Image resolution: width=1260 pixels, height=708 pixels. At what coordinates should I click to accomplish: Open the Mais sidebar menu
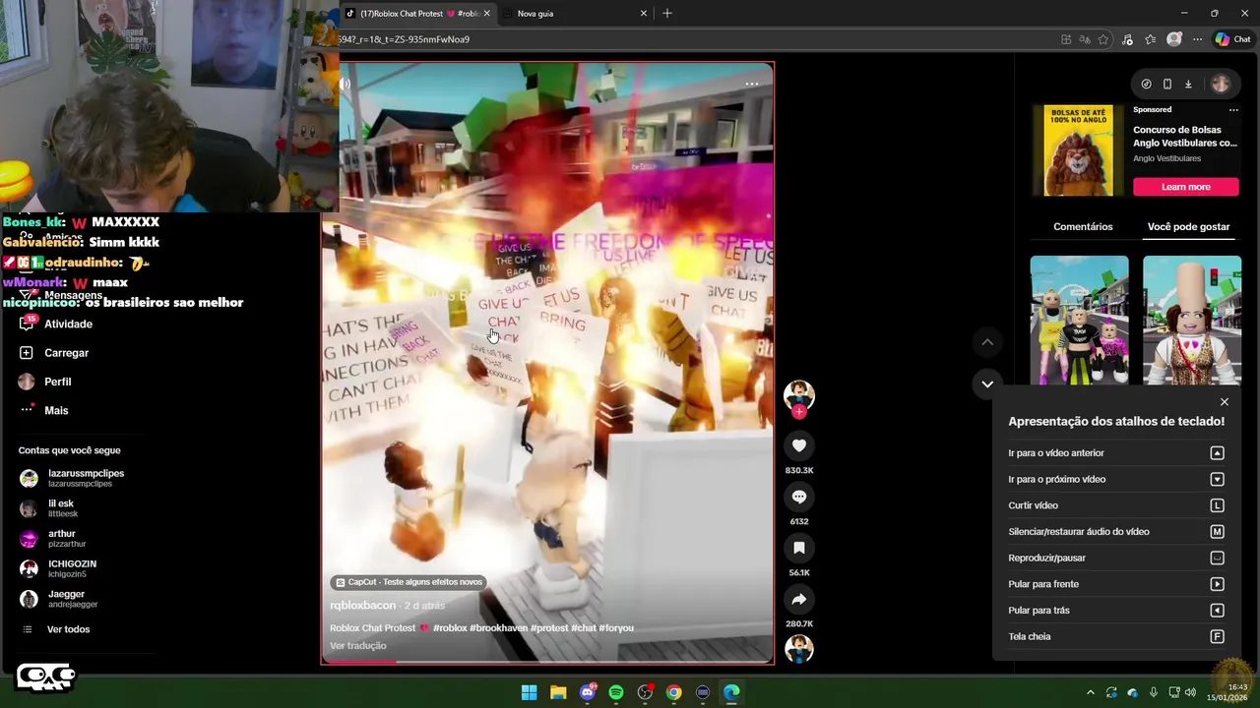tap(43, 410)
